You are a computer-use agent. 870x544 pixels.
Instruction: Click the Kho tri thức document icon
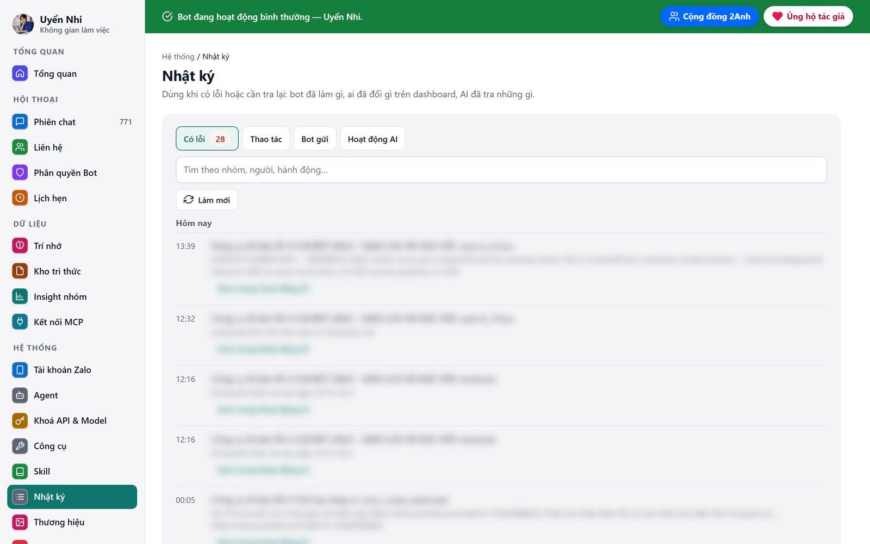pos(20,271)
